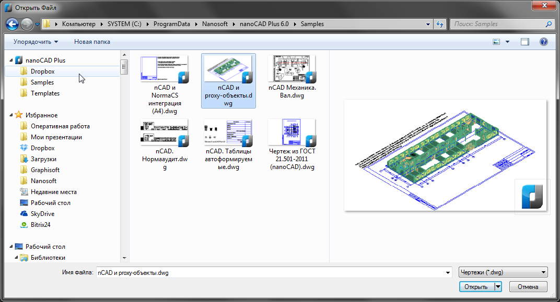Image resolution: width=560 pixels, height=302 pixels.
Task: Open the Чертежи (*.dwg) file type dropdown
Action: (x=502, y=272)
